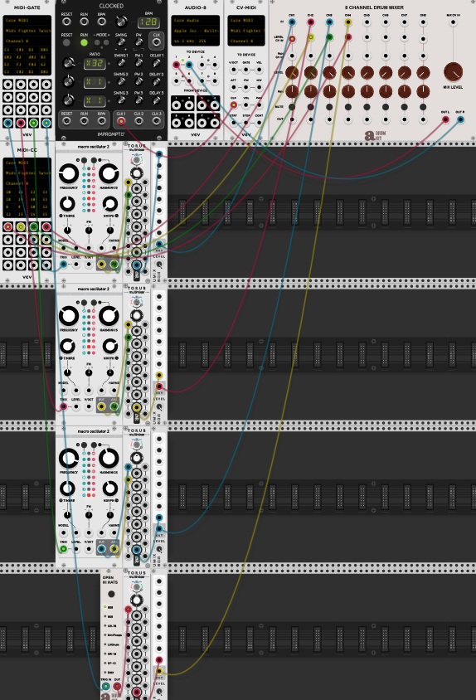This screenshot has height=700, width=476.
Task: Click the CLK 3 output jack on Clocked
Action: pyautogui.click(x=156, y=120)
